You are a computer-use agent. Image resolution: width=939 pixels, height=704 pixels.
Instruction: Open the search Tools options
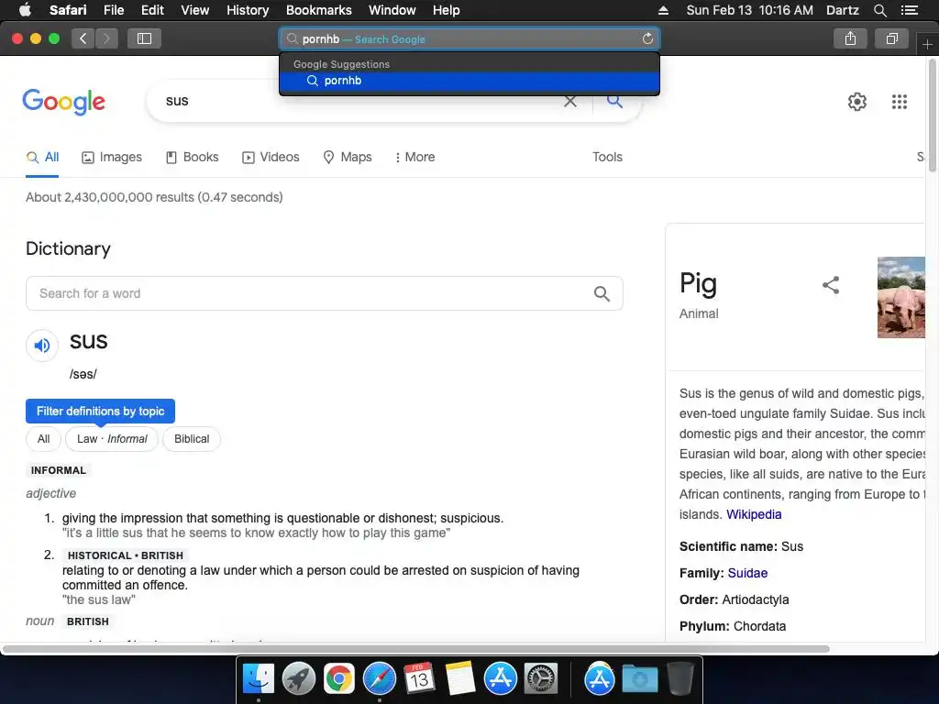click(607, 158)
